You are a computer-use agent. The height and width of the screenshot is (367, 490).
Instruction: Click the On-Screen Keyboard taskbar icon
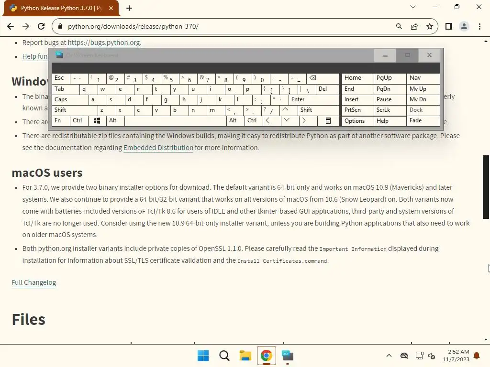pyautogui.click(x=288, y=356)
